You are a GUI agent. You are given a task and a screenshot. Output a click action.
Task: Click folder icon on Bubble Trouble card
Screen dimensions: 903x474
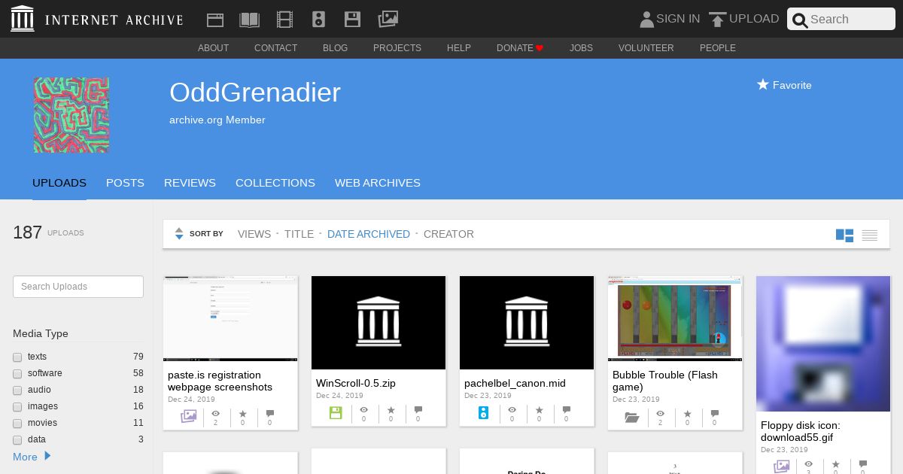tap(632, 418)
